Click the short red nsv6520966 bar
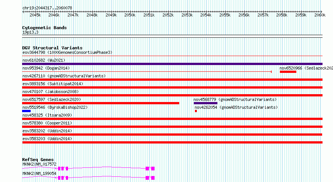 288,72
